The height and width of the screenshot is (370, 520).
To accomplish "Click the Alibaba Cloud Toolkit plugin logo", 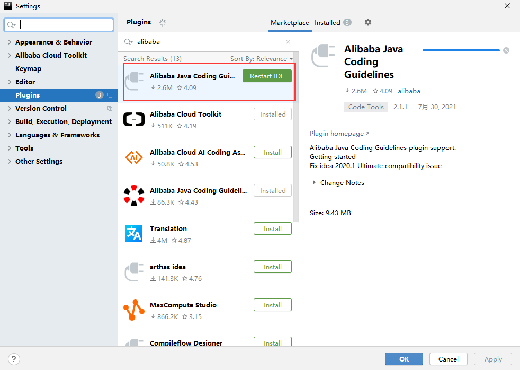I will [x=134, y=119].
